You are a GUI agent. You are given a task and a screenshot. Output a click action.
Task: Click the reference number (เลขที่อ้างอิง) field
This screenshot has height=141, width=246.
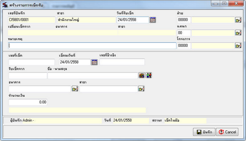(x=122, y=62)
